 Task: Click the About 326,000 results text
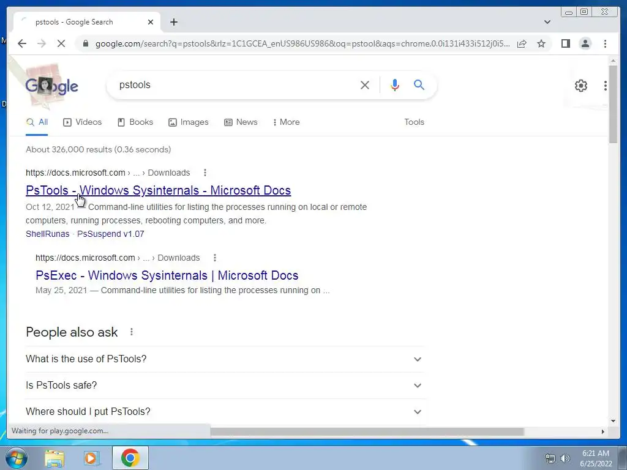tap(99, 149)
